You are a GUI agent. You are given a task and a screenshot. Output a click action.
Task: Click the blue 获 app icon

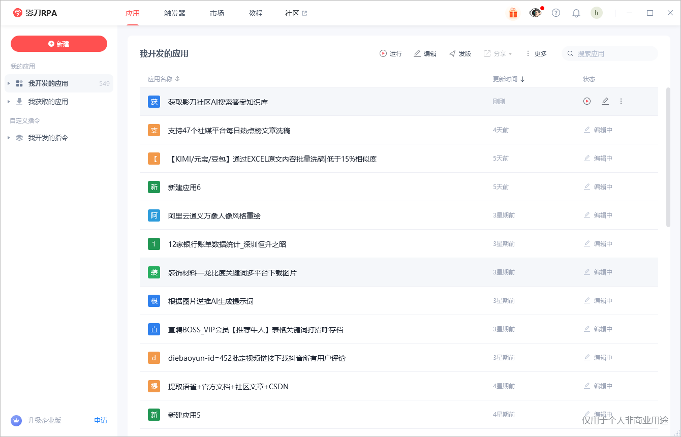tap(154, 102)
